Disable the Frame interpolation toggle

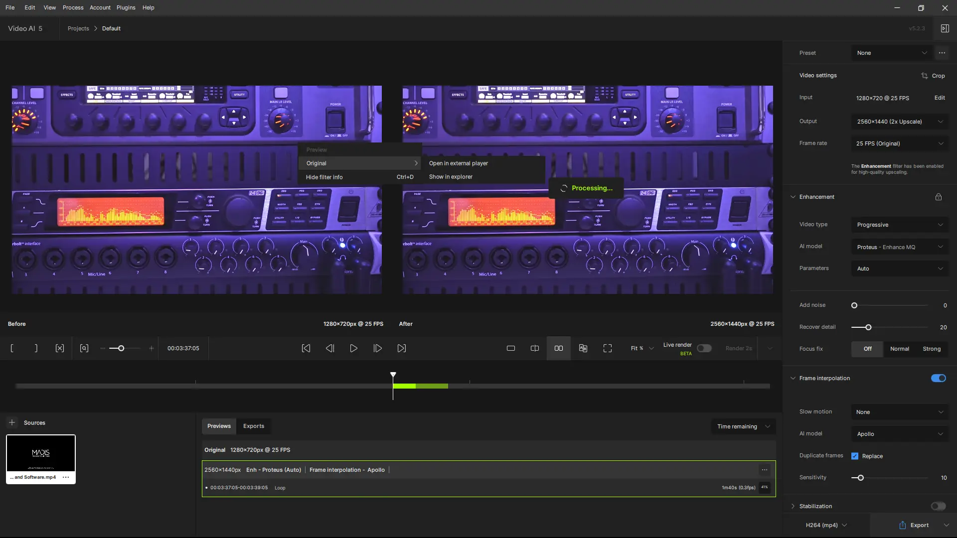(x=938, y=378)
